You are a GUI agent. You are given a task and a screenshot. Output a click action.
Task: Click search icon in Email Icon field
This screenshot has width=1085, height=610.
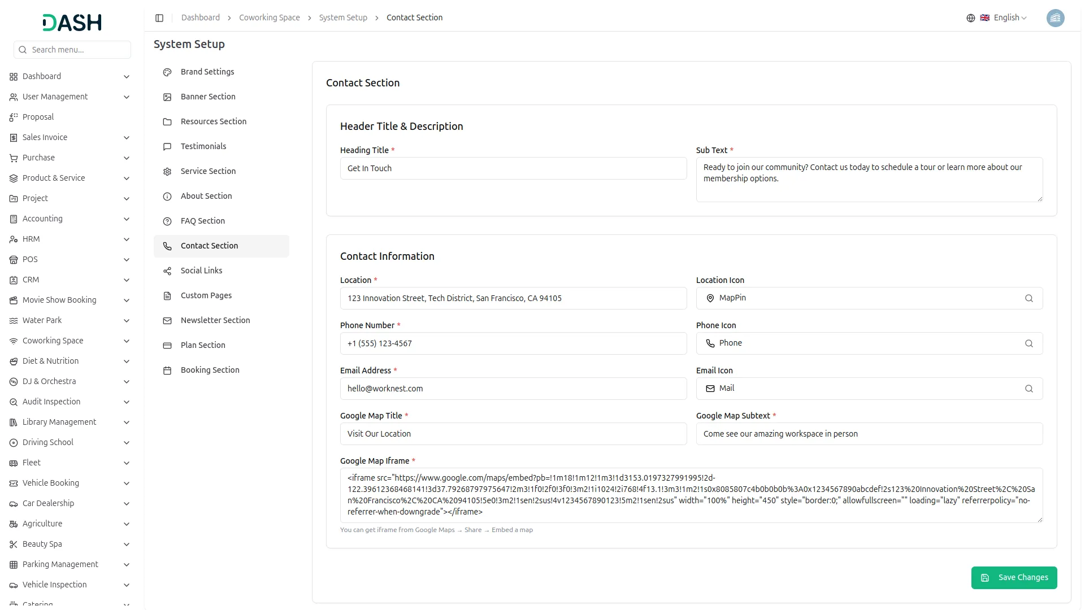tap(1028, 389)
